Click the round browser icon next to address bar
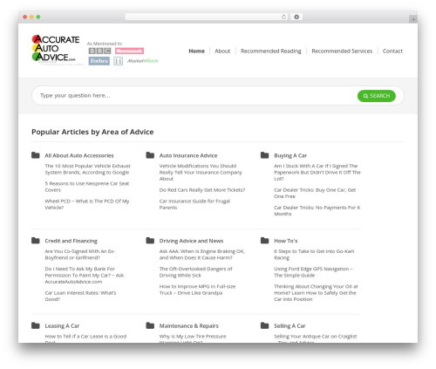This screenshot has height=369, width=436. pyautogui.click(x=296, y=17)
